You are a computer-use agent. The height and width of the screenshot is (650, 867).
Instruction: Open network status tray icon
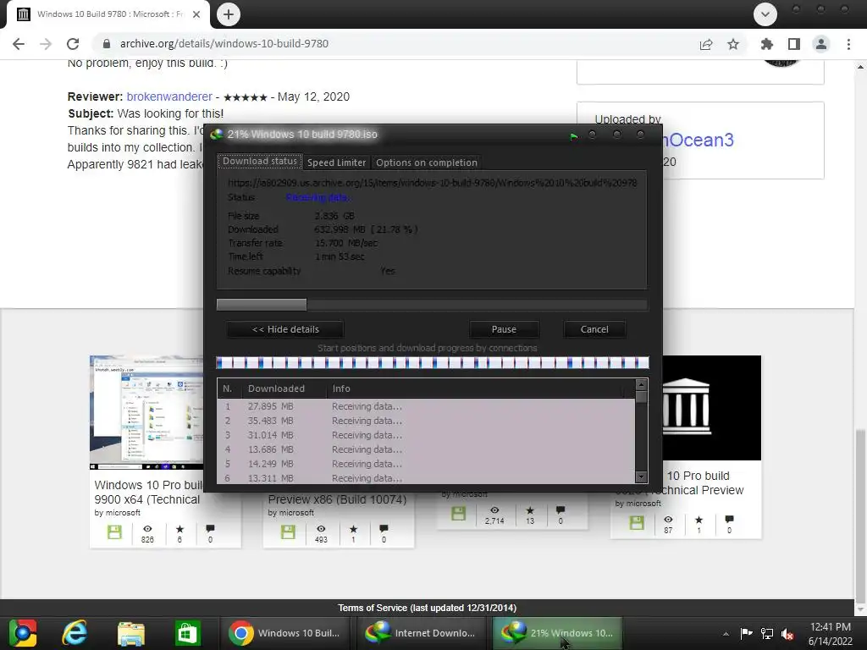point(767,633)
